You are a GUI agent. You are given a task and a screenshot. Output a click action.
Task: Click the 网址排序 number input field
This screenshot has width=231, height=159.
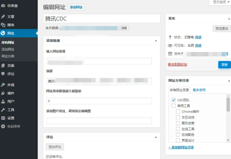click(99, 101)
